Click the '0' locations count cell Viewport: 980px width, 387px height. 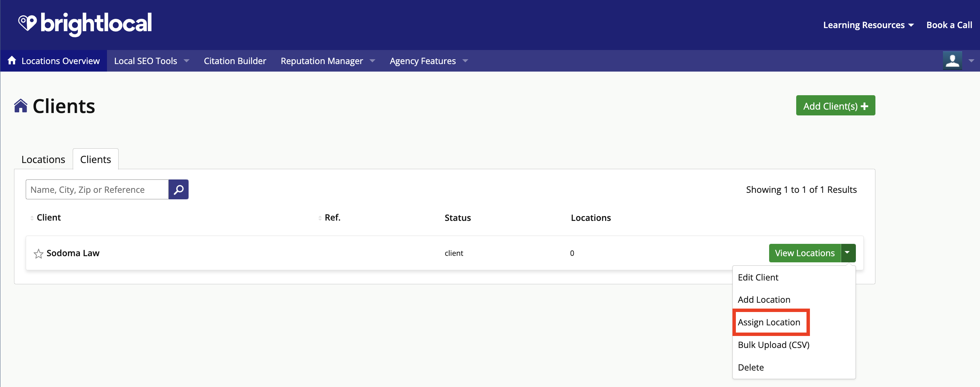[x=572, y=253]
